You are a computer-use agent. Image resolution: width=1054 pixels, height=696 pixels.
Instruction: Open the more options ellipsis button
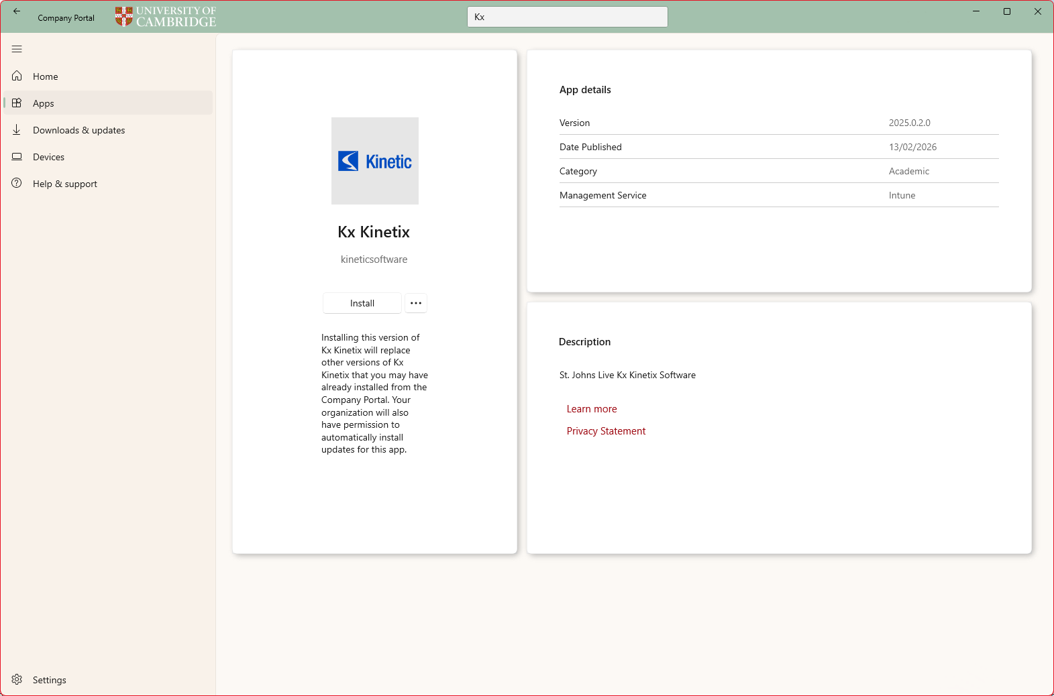(416, 303)
